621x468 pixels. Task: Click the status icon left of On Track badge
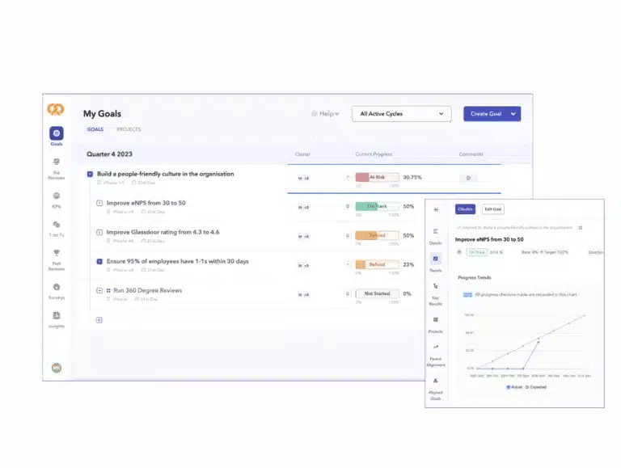click(x=459, y=252)
